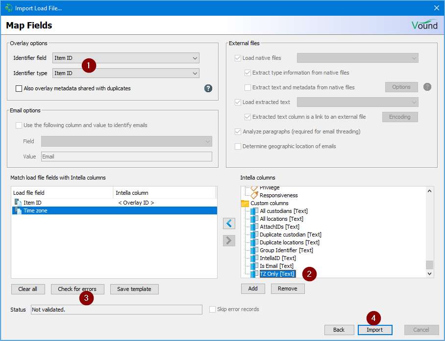Select Group Identifier [Text] column
This screenshot has width=445, height=341.
[x=286, y=250]
